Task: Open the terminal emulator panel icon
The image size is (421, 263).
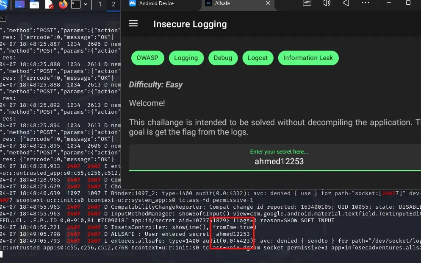Action: 76,4
